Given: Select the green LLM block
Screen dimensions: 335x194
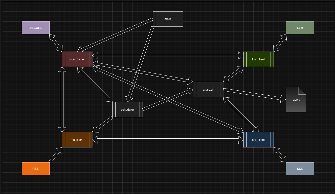Looking at the screenshot, I should pos(300,28).
